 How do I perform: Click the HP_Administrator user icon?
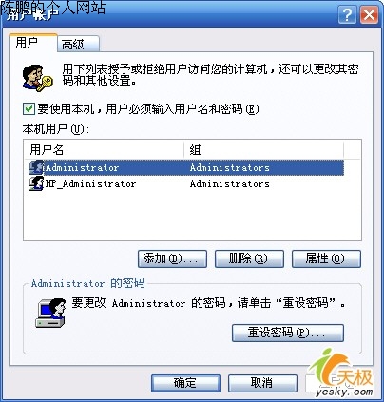[36, 183]
